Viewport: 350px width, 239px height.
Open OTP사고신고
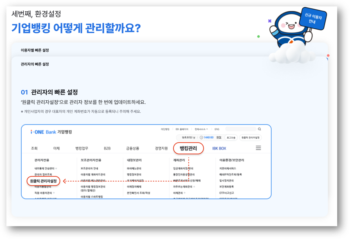[226, 193]
